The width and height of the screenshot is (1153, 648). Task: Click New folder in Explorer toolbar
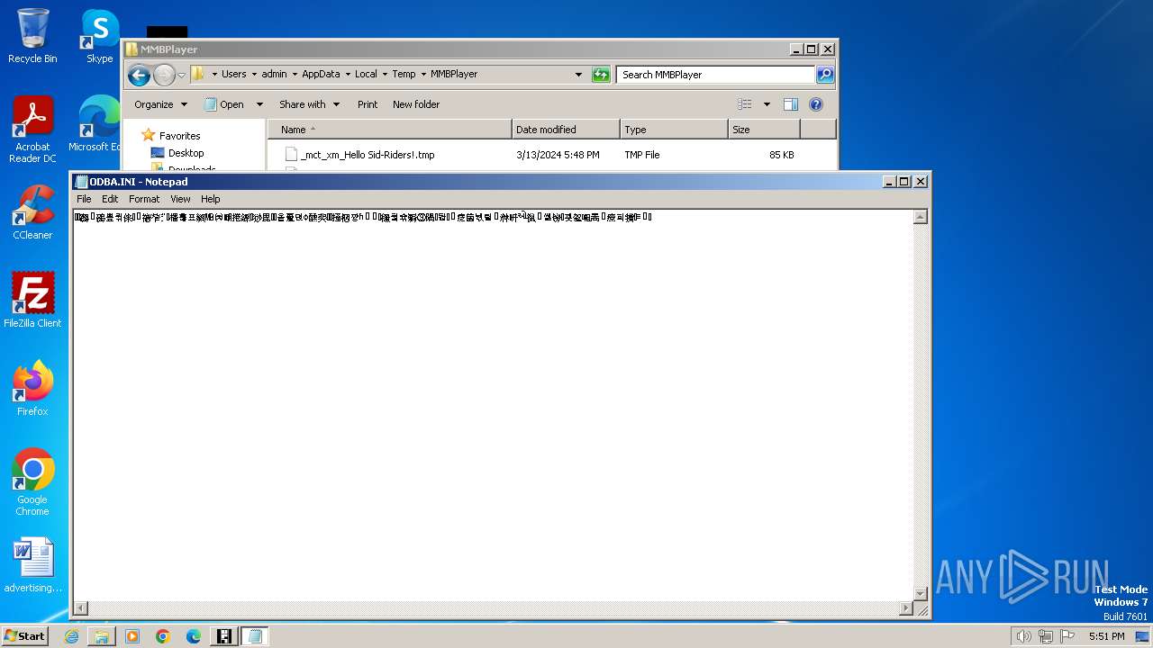click(x=416, y=104)
